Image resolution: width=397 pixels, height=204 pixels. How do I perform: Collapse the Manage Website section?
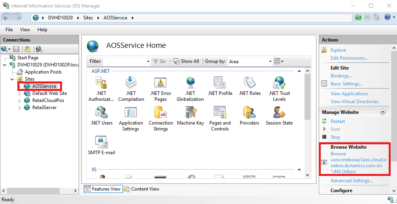click(382, 112)
